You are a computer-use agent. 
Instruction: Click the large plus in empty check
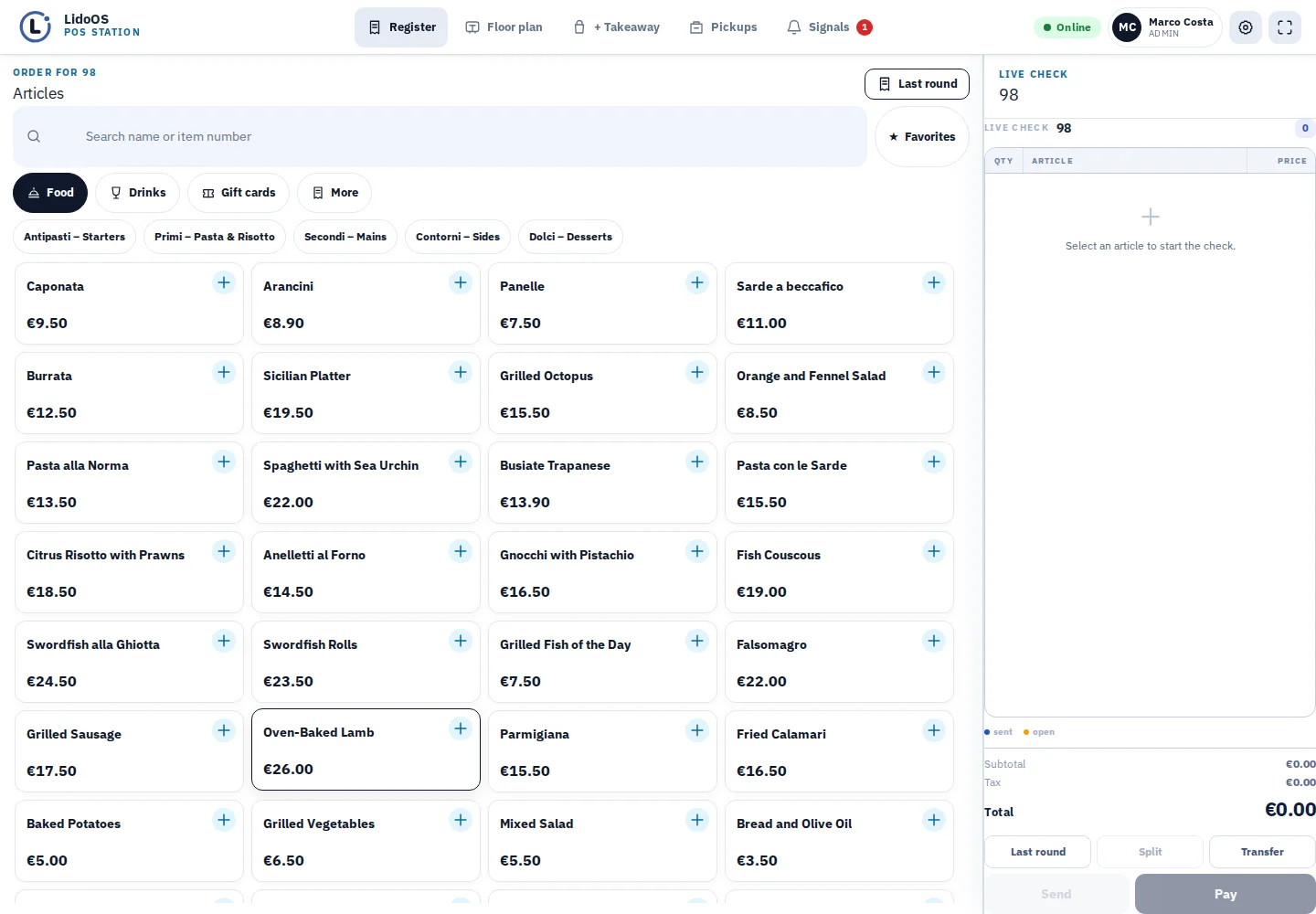pos(1151,217)
